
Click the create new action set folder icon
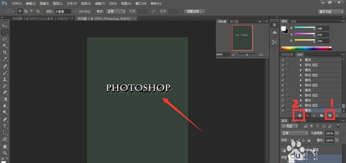(x=321, y=115)
